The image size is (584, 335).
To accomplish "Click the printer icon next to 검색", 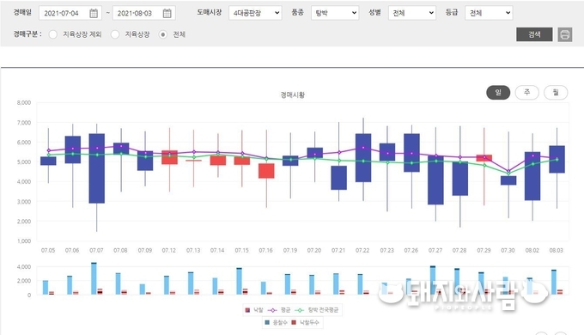I will click(565, 34).
